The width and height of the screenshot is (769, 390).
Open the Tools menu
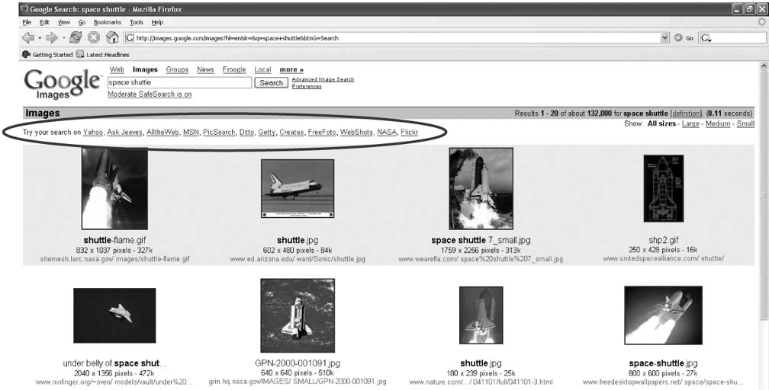[x=137, y=23]
